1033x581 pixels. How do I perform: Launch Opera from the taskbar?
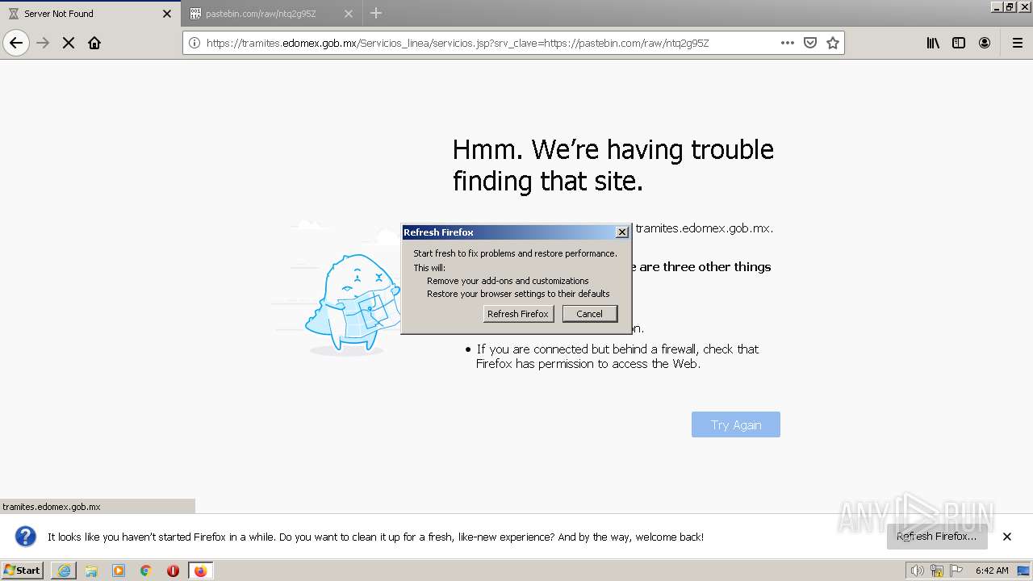coord(173,571)
